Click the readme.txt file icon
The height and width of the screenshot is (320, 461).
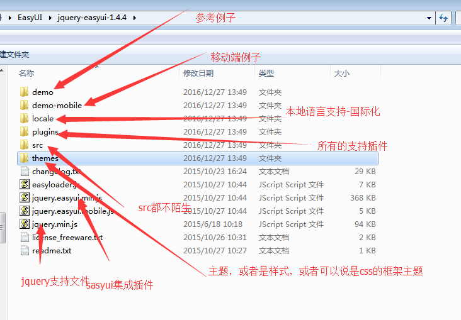(25, 250)
